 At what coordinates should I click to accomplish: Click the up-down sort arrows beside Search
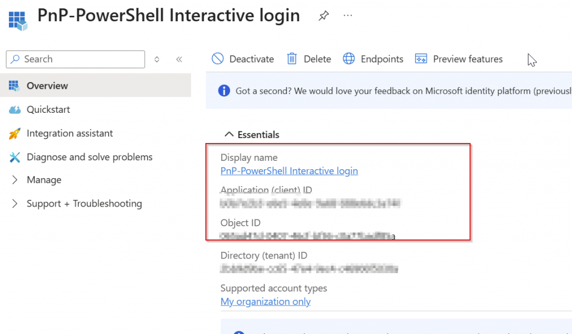coord(157,59)
